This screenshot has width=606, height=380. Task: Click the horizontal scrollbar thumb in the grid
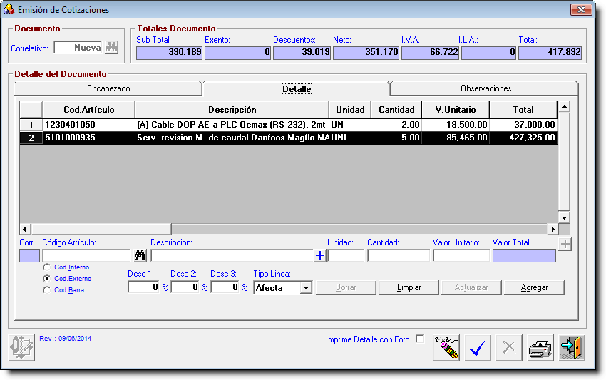pos(101,229)
